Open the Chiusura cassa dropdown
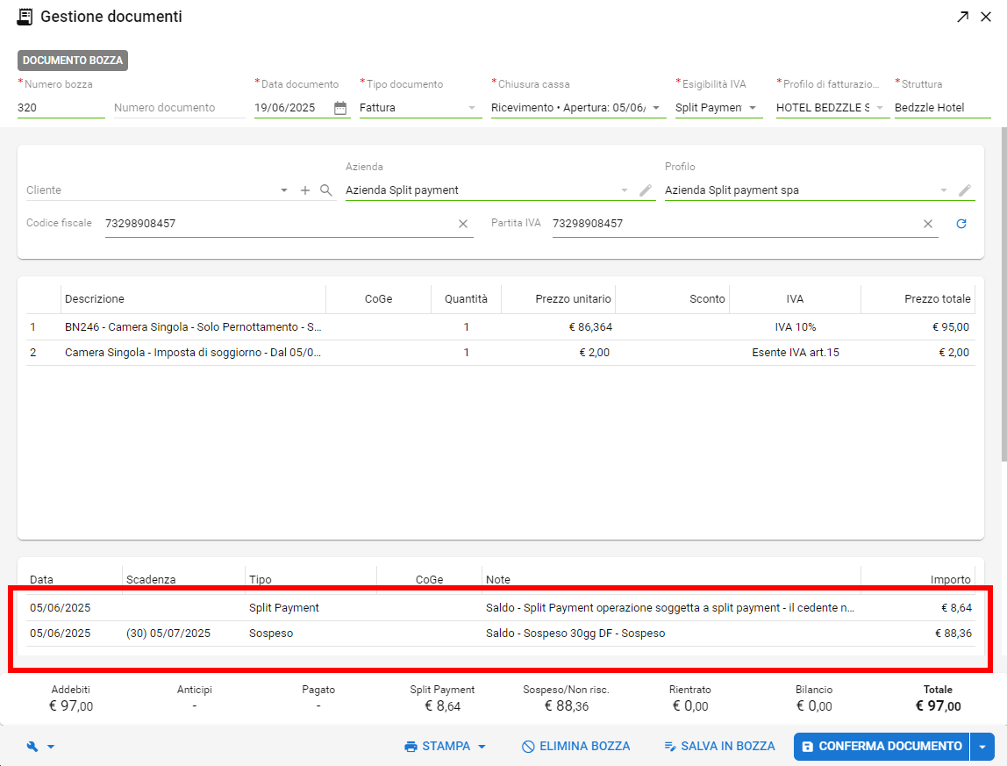This screenshot has height=766, width=1007. [656, 108]
